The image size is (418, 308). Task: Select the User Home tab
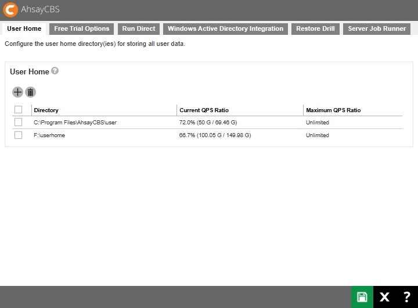24,28
